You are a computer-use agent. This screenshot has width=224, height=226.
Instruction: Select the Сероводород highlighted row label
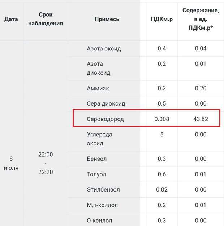coord(105,119)
